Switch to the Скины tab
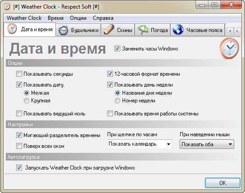 pos(118,30)
